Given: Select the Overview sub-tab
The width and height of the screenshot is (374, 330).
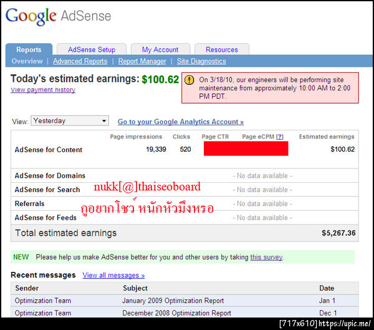Looking at the screenshot, I should (x=27, y=61).
